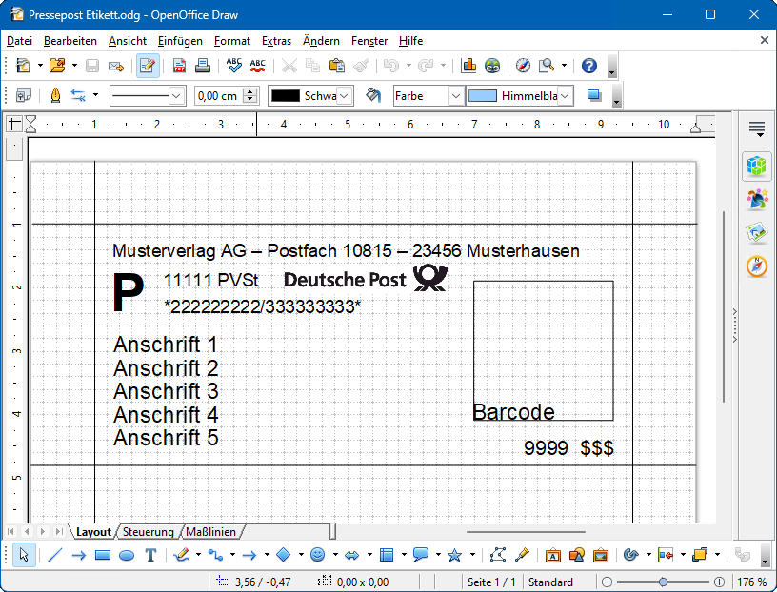Toggle the shadow button
777x592 pixels.
tap(595, 95)
